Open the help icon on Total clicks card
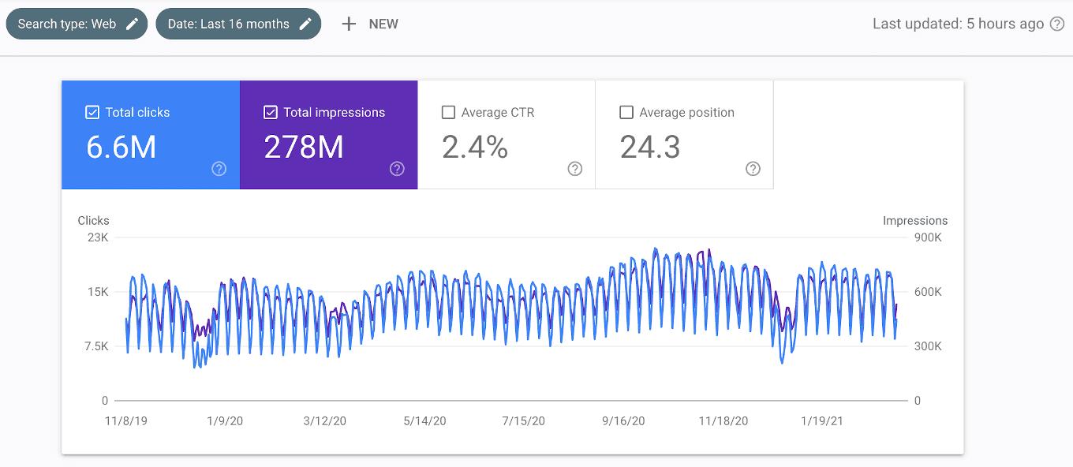 219,169
